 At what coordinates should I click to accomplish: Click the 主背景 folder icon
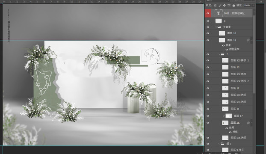click(219, 27)
